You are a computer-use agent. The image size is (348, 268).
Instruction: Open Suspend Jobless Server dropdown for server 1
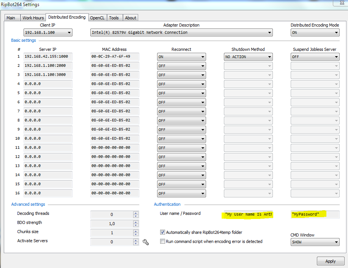pyautogui.click(x=315, y=57)
